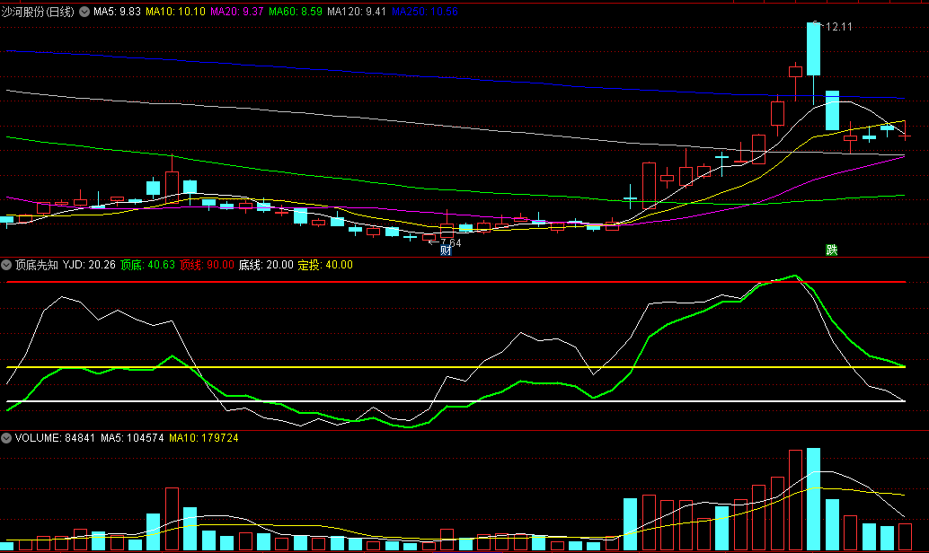Screen dimensions: 929x553
Task: Click the 7.64 low price annotation
Action: click(450, 242)
